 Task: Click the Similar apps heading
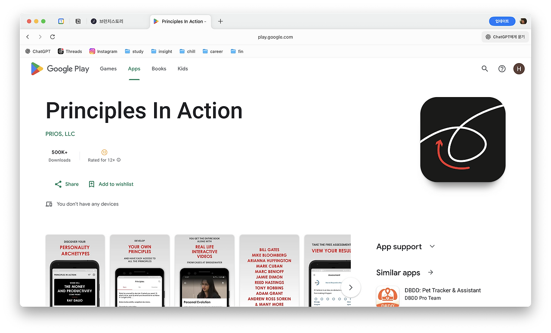(398, 272)
